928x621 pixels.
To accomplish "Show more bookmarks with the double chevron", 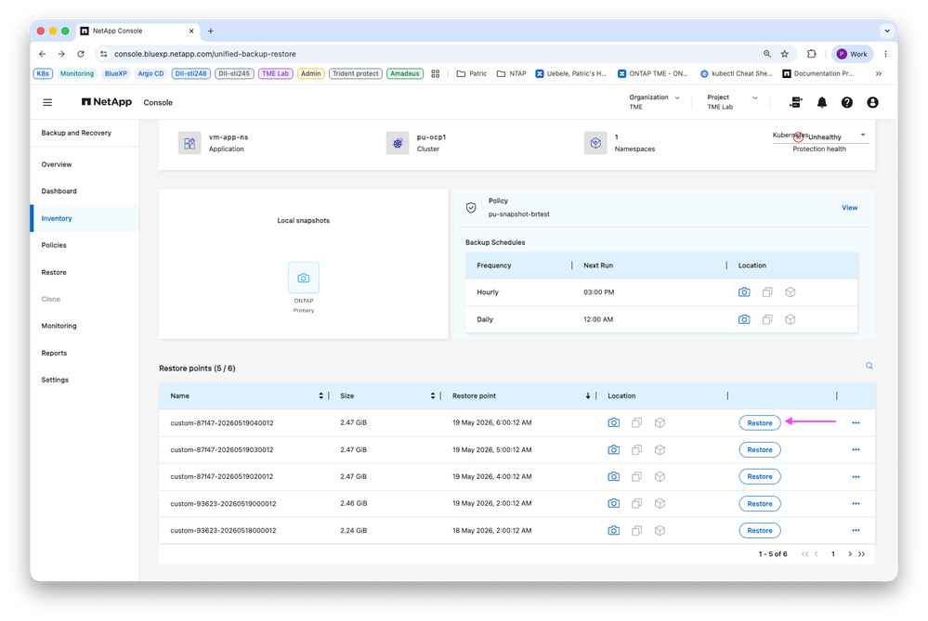I will 879,74.
